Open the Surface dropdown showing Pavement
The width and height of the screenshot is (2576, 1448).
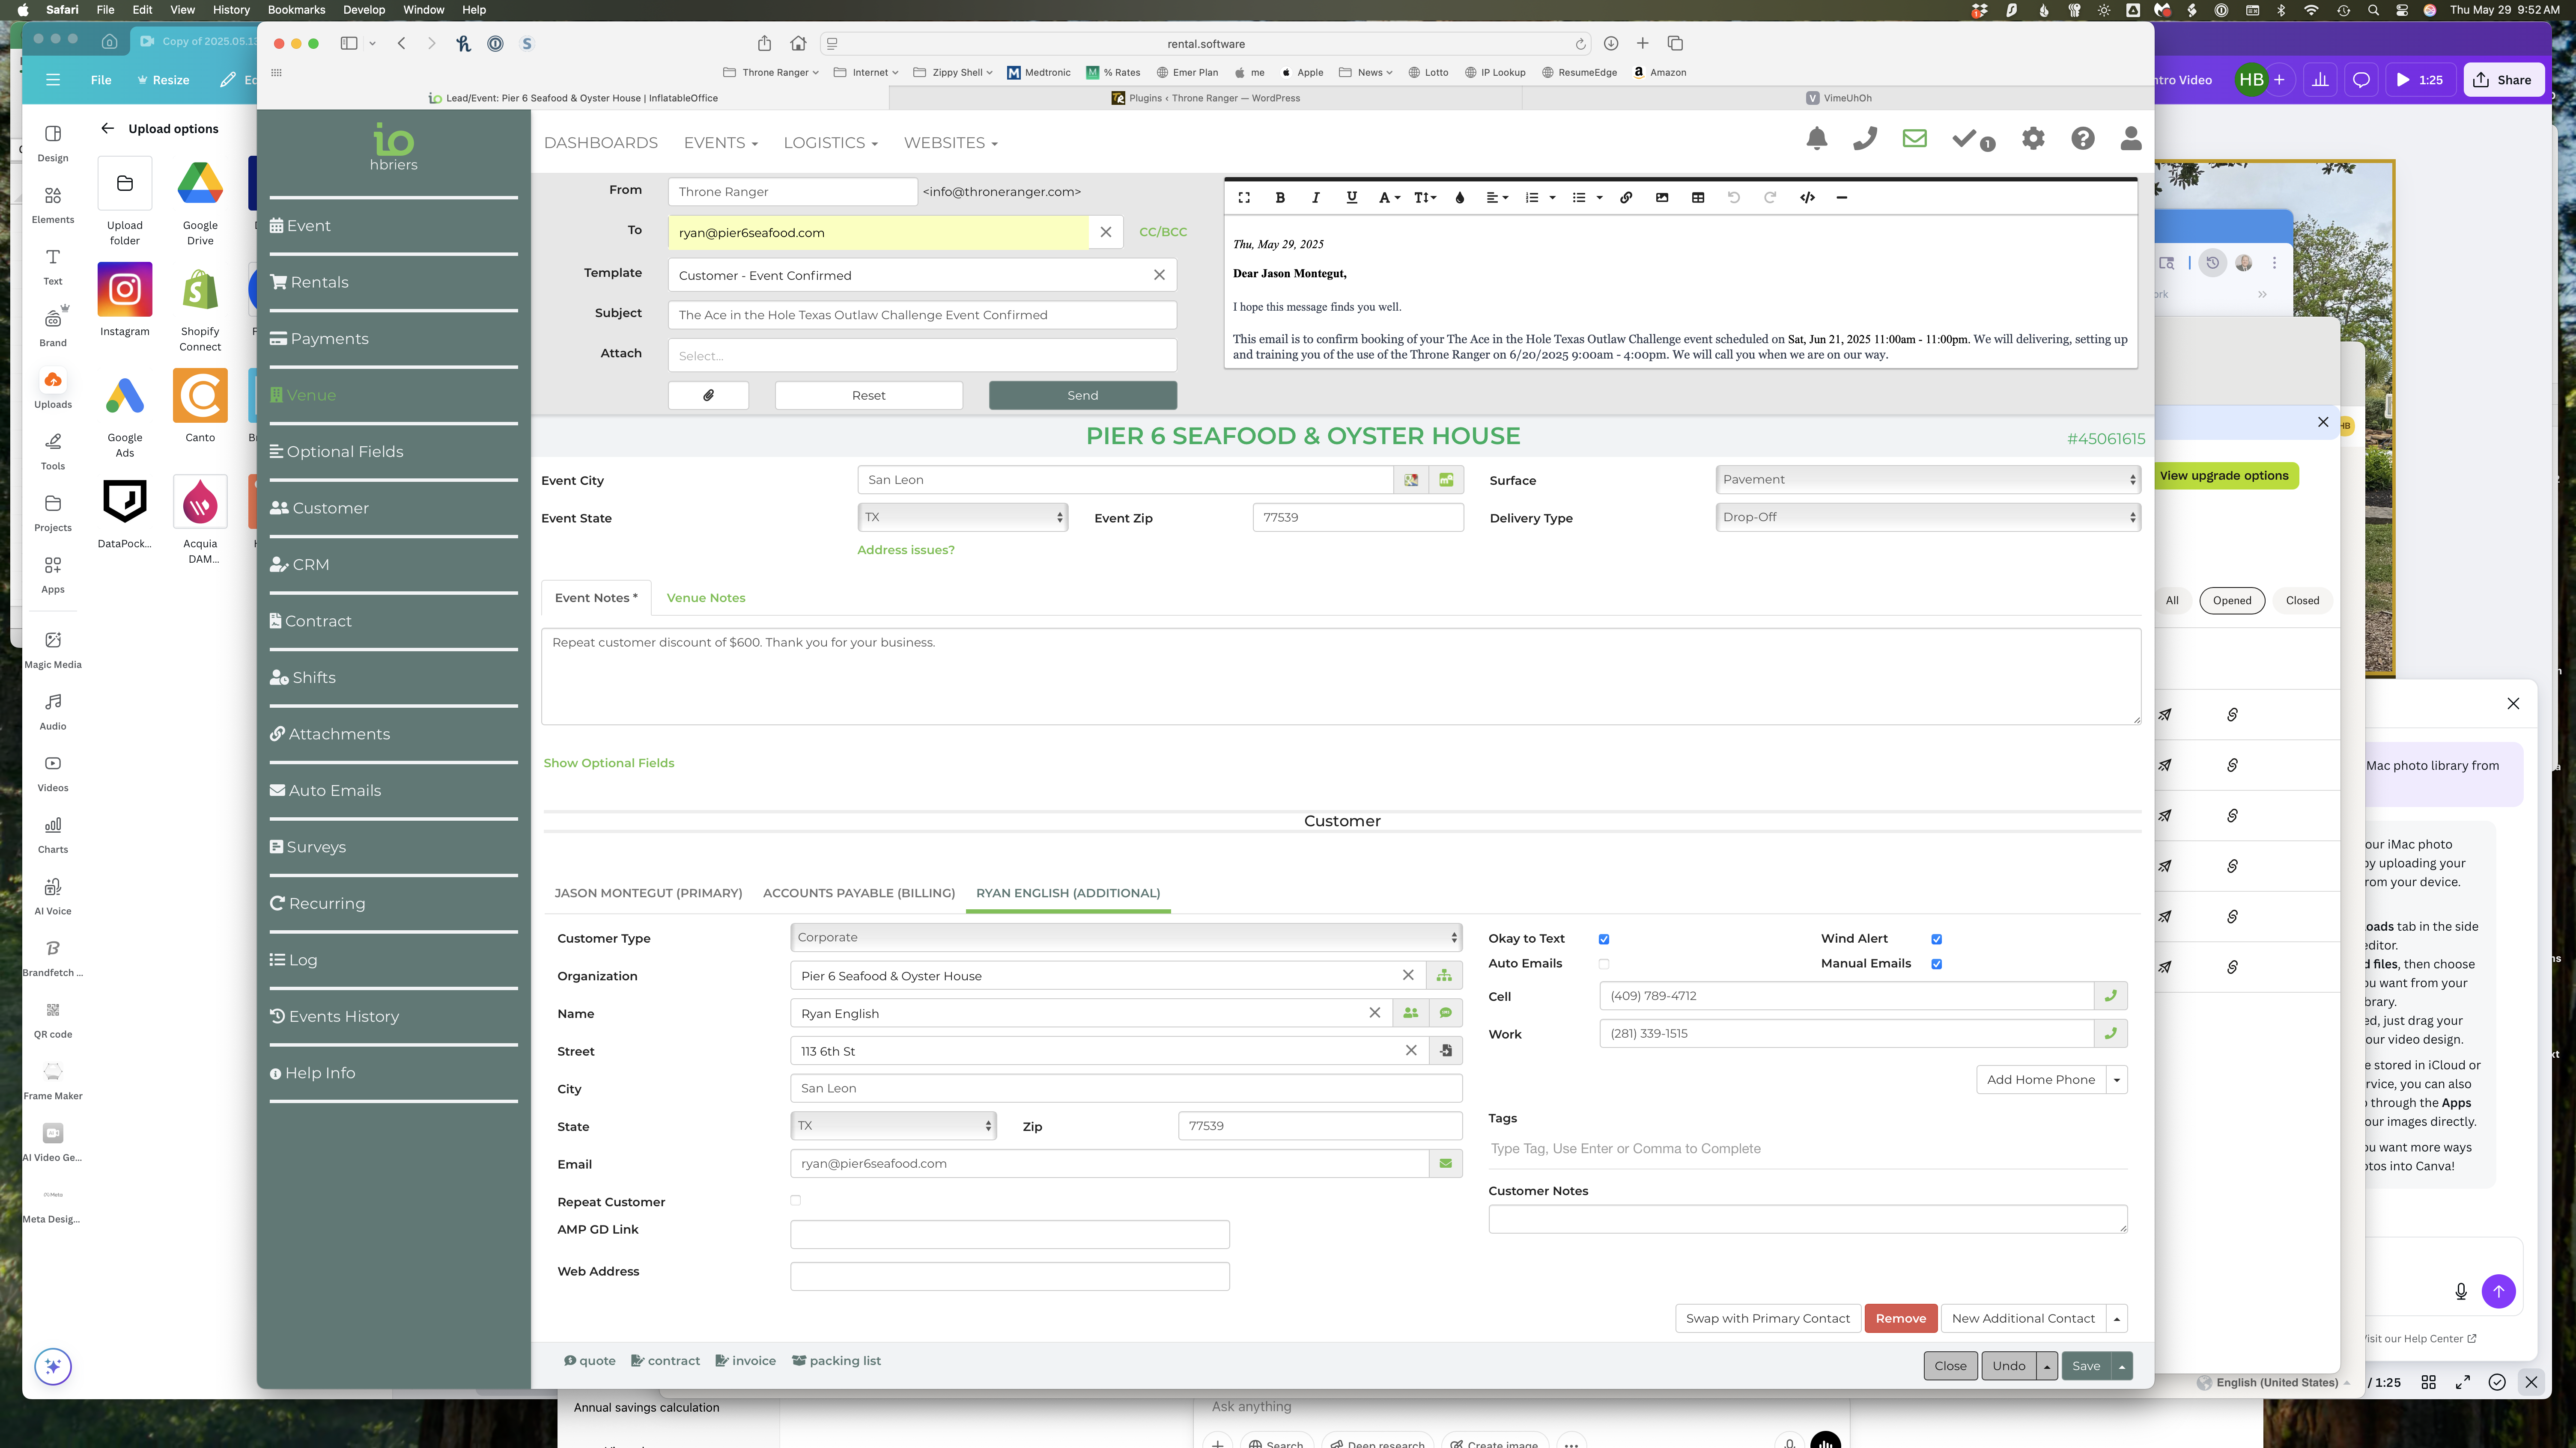[x=1927, y=480]
